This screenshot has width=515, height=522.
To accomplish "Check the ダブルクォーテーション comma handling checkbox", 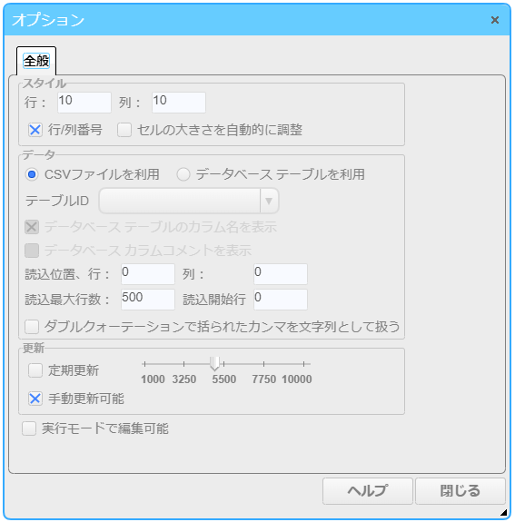I will [32, 327].
